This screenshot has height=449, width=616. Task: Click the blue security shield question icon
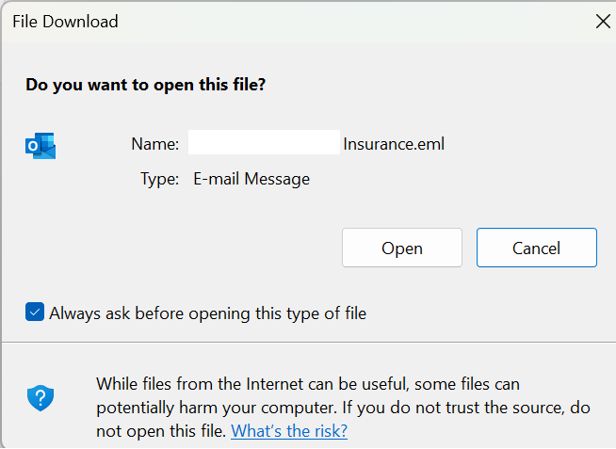click(41, 397)
